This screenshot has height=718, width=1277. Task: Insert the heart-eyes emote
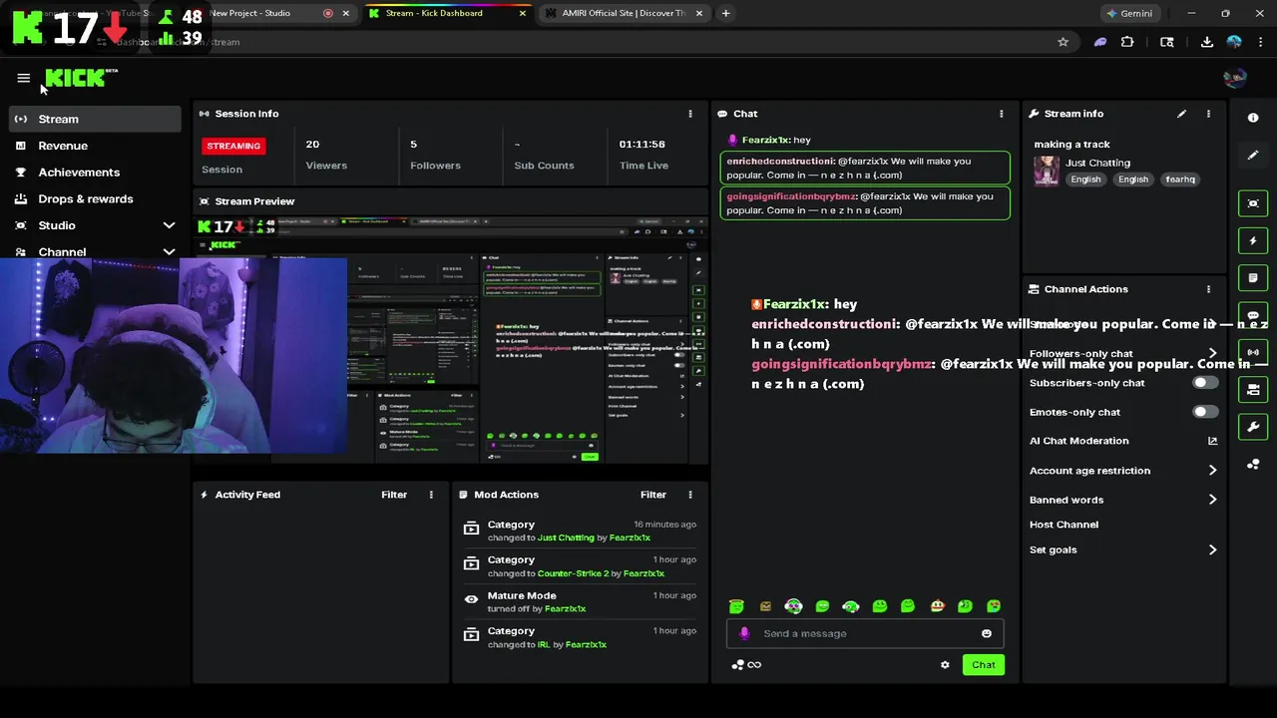[994, 606]
